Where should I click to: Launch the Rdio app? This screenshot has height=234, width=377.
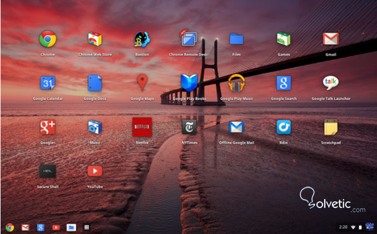click(284, 127)
